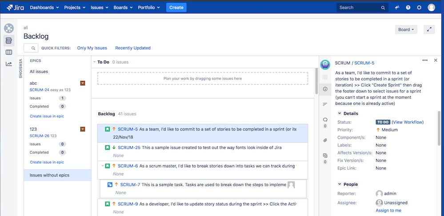This screenshot has height=216, width=444.
Task: Open the 123 epic dropdown arrow
Action: pyautogui.click(x=83, y=129)
